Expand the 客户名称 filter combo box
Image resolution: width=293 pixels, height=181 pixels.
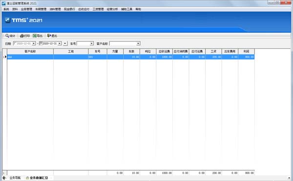coord(138,44)
